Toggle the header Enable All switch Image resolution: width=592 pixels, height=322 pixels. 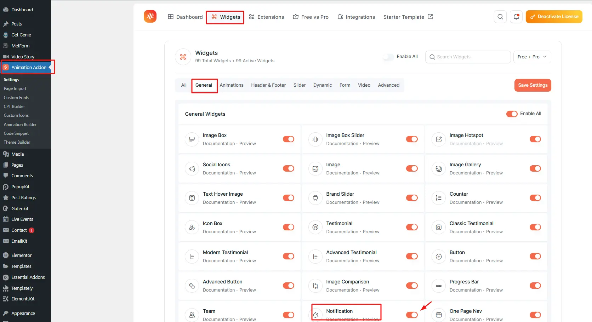(388, 57)
